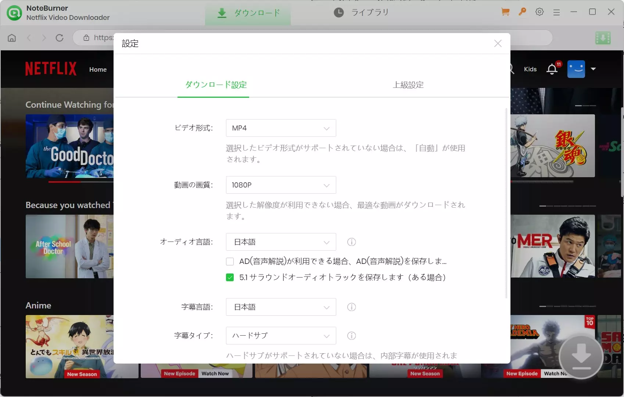
Task: Select the ダウンロード main tab
Action: (248, 13)
